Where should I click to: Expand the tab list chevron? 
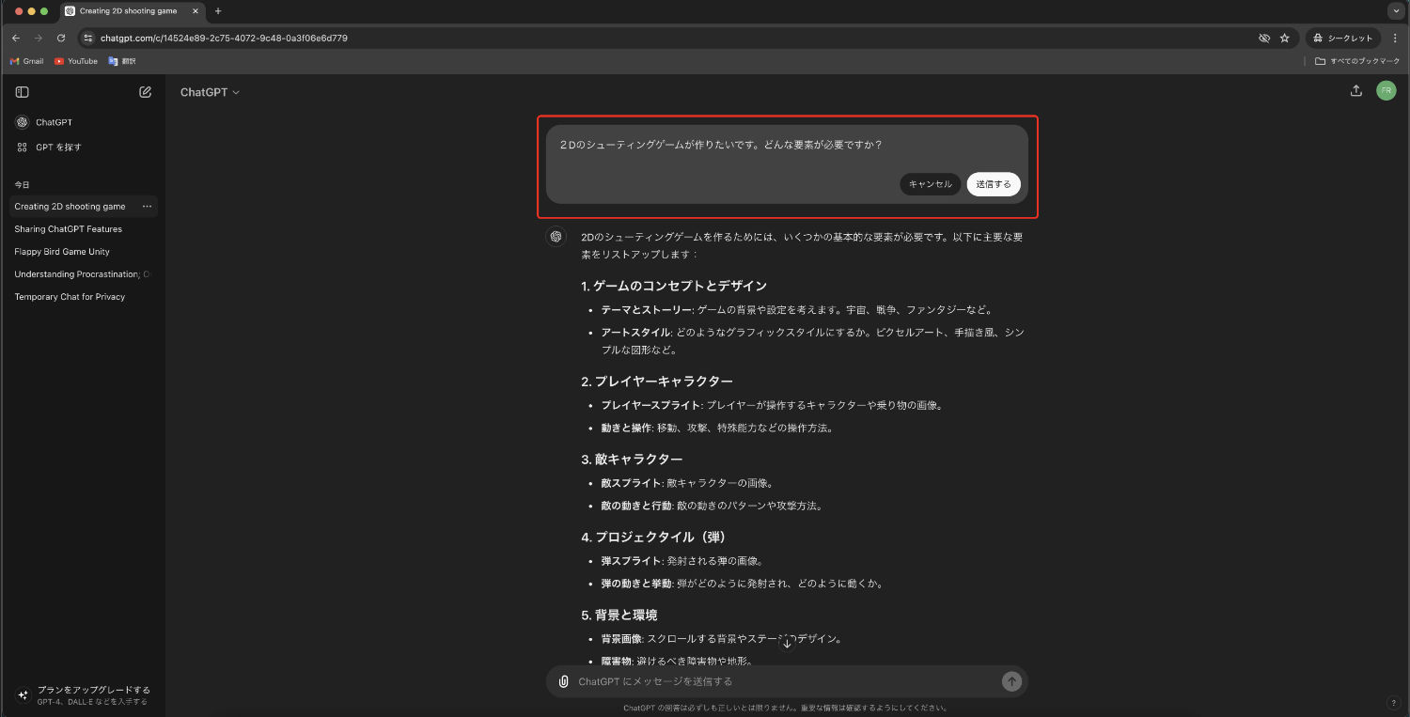click(1394, 11)
